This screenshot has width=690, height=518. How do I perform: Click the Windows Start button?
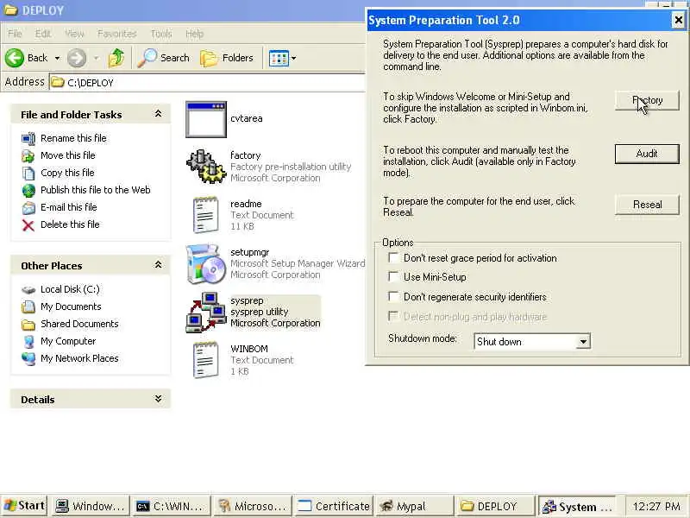[24, 506]
